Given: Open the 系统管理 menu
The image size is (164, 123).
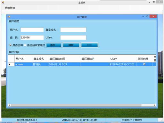Looking at the screenshot, I should click(x=10, y=8).
